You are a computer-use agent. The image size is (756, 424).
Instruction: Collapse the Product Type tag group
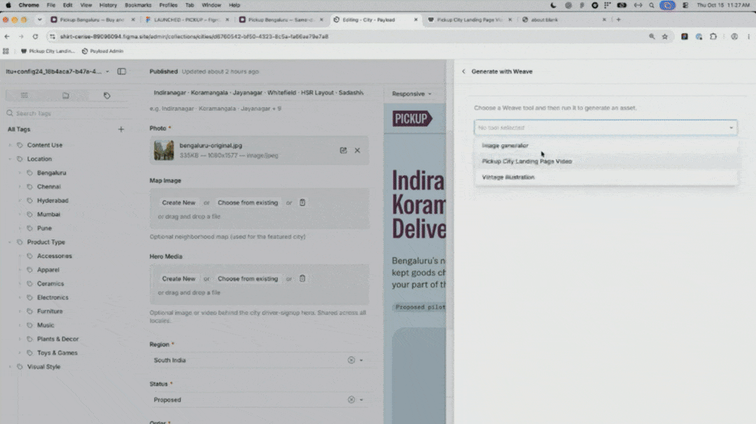click(10, 242)
